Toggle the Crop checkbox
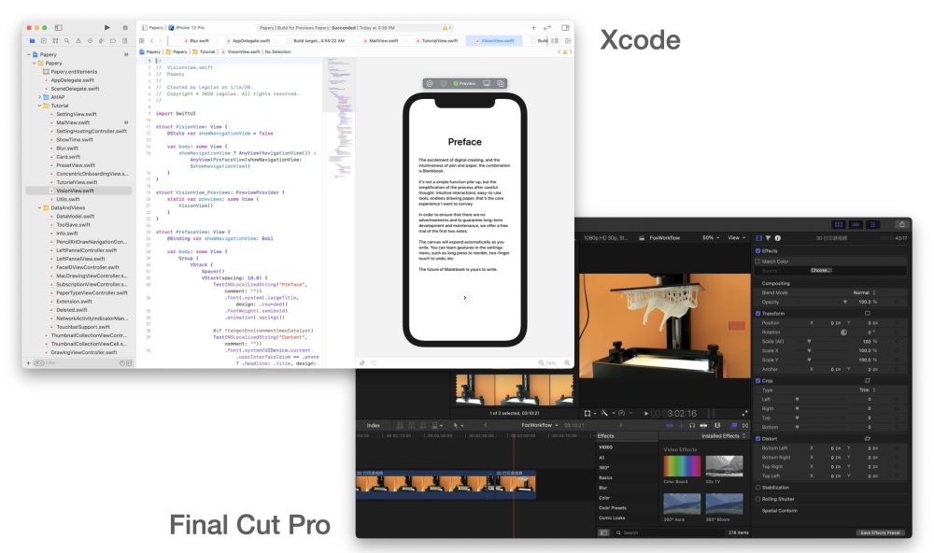This screenshot has width=934, height=553. (758, 380)
